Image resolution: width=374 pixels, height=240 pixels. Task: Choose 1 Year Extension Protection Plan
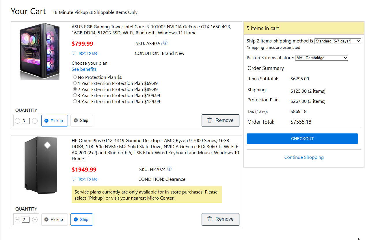(75, 83)
